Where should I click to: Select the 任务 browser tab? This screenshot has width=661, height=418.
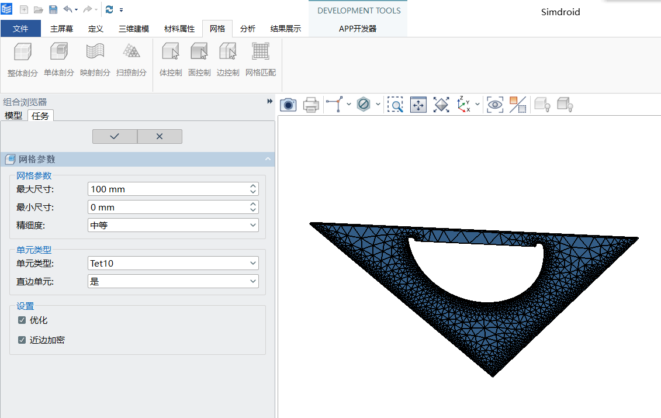point(40,116)
